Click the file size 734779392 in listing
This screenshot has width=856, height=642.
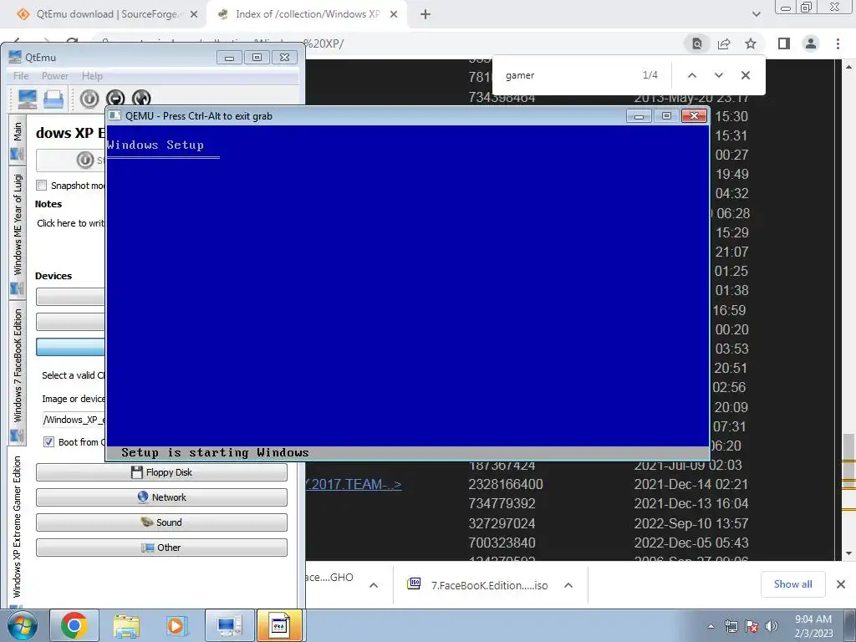coord(502,503)
